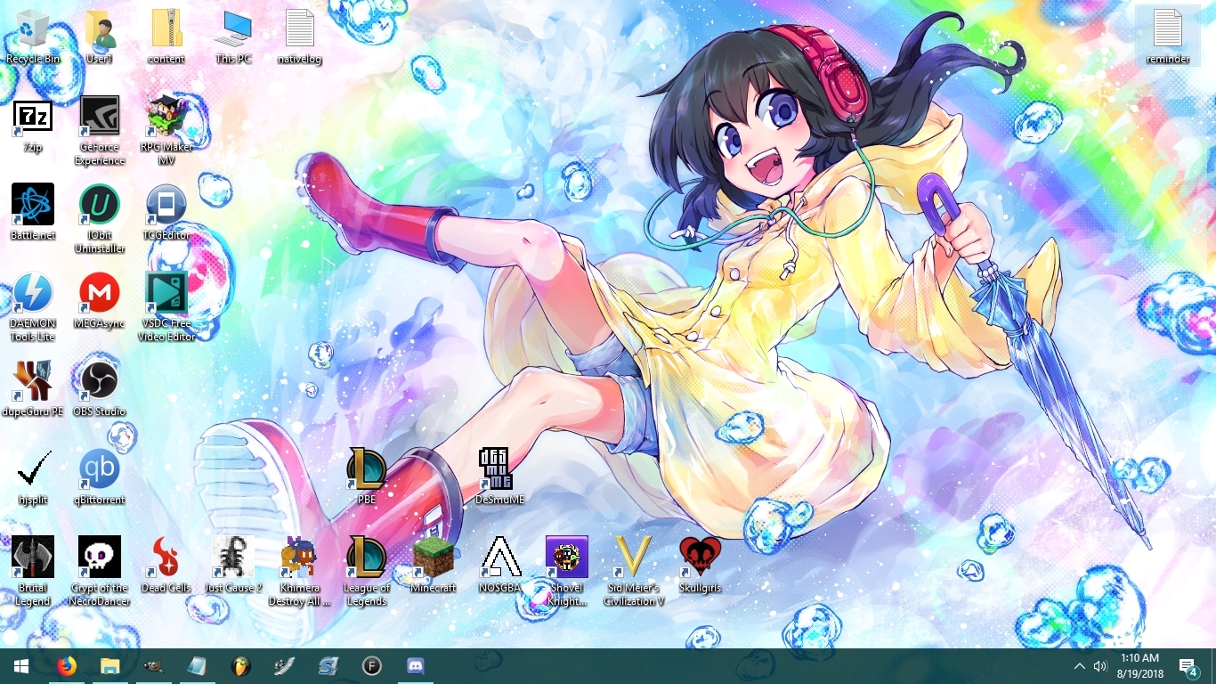Open the Windows Start menu
The width and height of the screenshot is (1216, 684).
coord(21,666)
